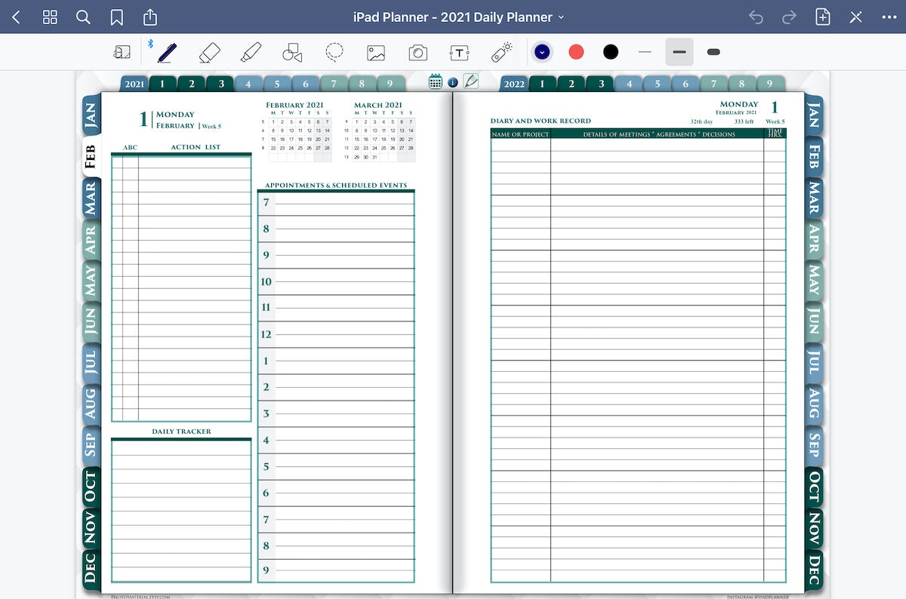Click the Week 5 link on right page
The height and width of the screenshot is (599, 906).
pos(775,121)
